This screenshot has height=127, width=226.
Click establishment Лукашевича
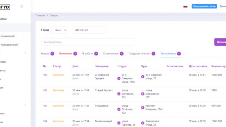tap(101, 106)
